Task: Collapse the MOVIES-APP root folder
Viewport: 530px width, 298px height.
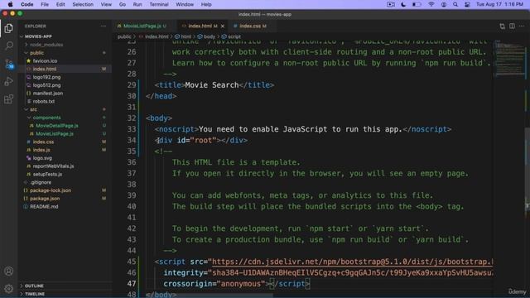Action: 38,36
